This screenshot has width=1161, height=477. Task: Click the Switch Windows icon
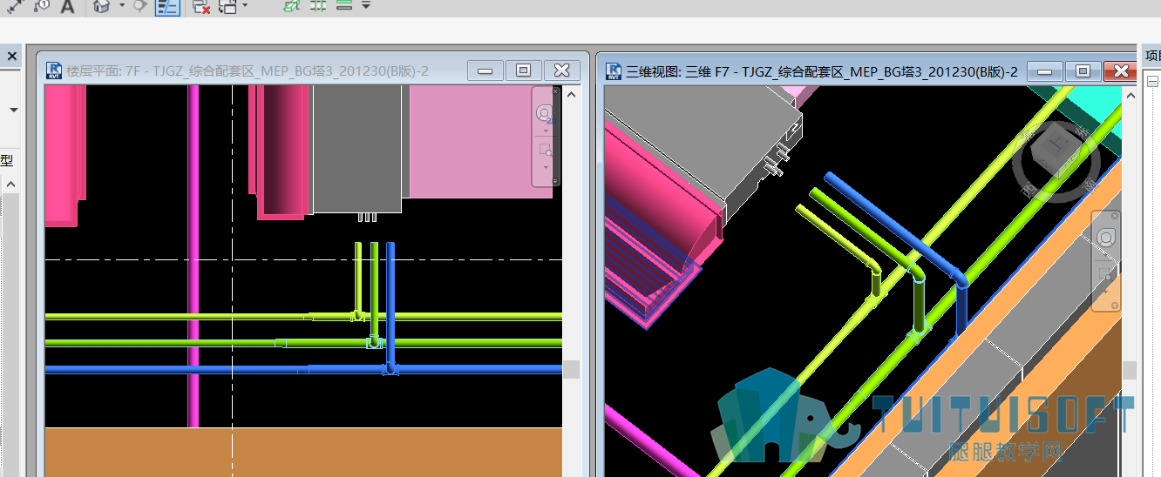pos(227,7)
